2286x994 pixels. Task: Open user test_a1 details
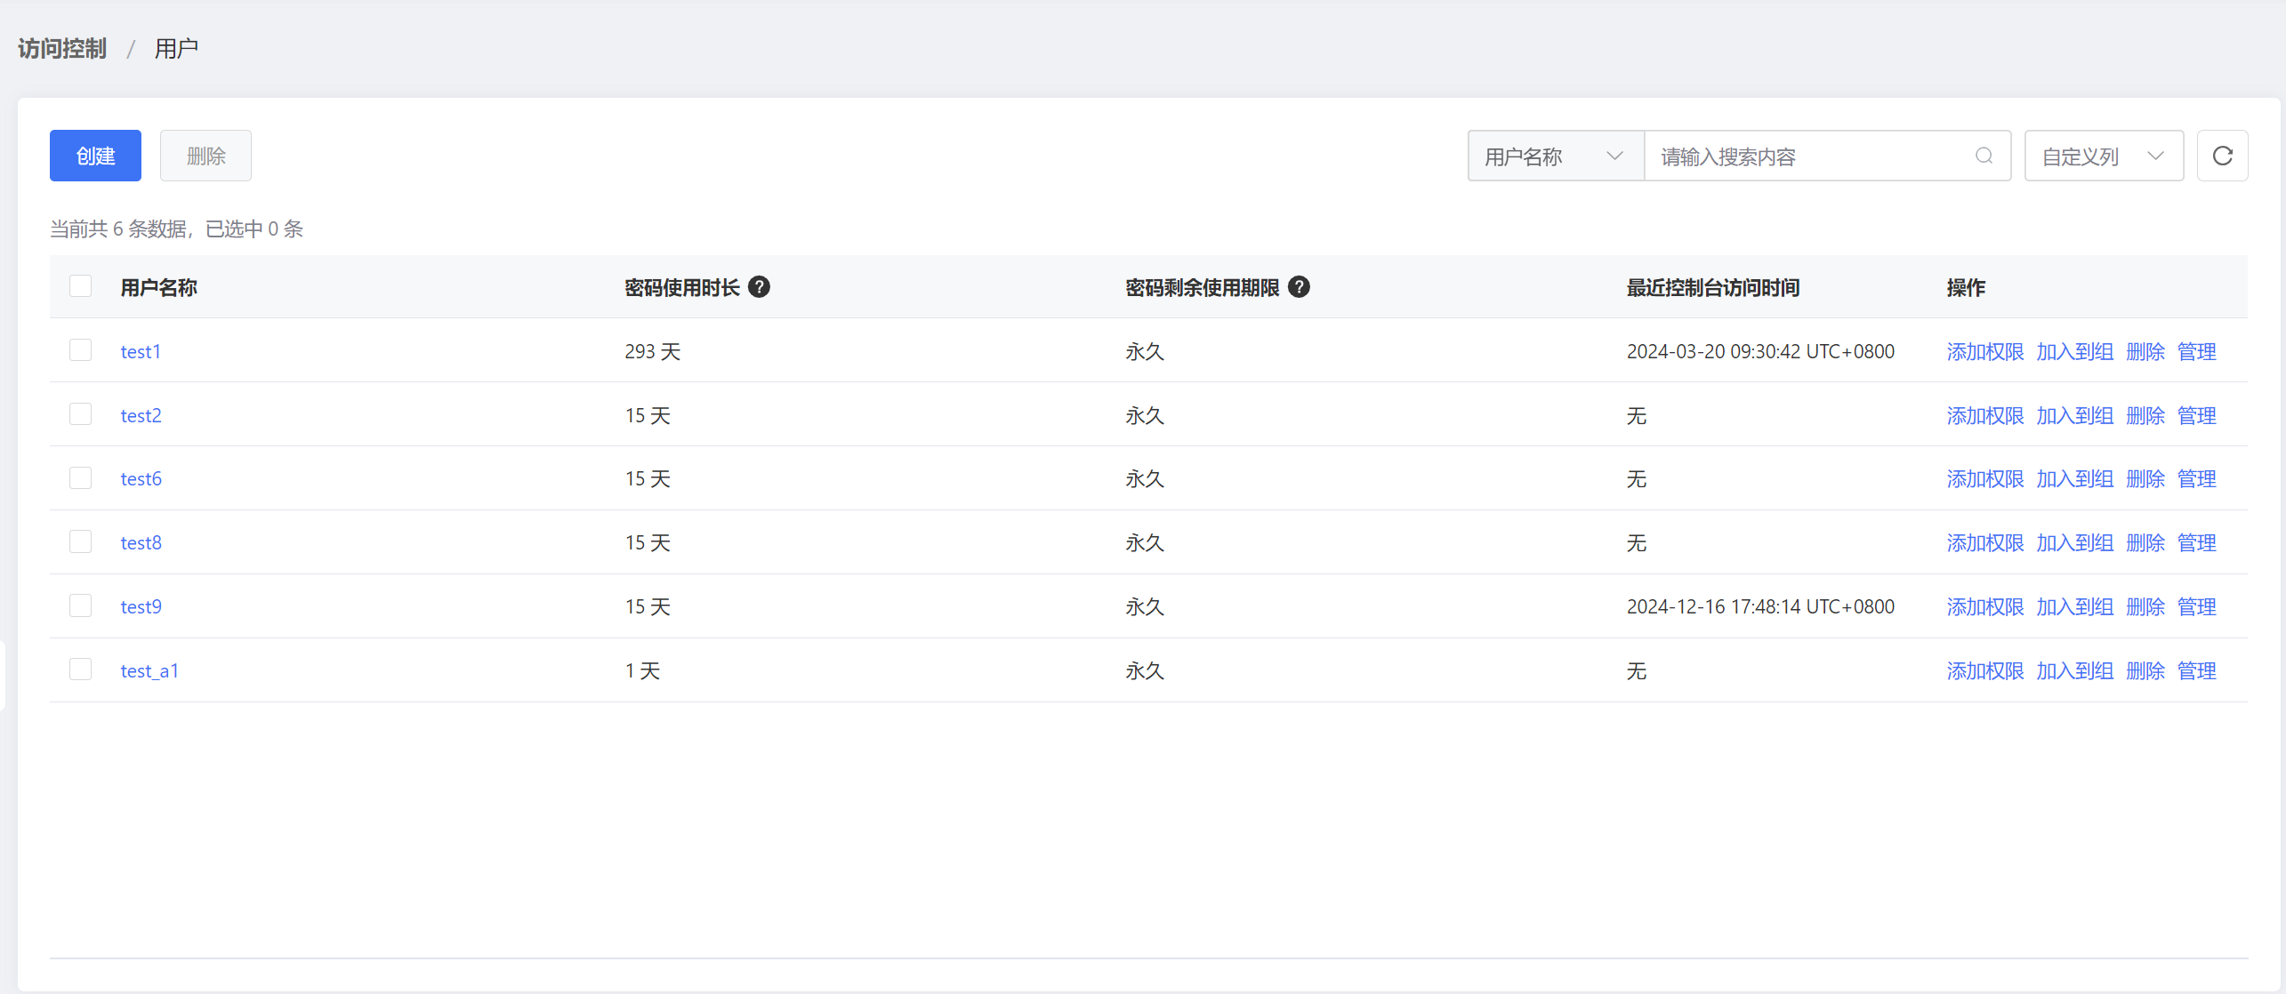coord(149,670)
